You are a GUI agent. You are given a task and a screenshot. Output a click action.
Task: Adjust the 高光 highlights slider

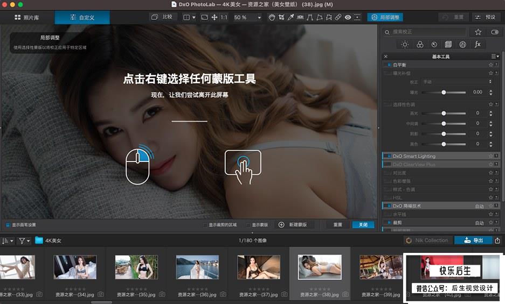[444, 113]
